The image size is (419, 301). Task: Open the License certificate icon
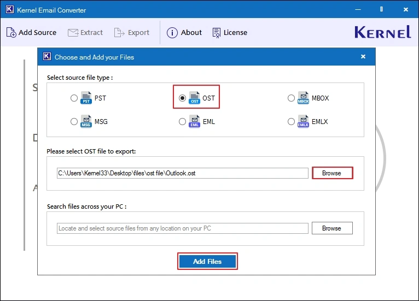point(217,33)
